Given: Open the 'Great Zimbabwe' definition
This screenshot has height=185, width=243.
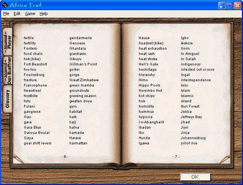Looking at the screenshot, I should coord(84,80).
